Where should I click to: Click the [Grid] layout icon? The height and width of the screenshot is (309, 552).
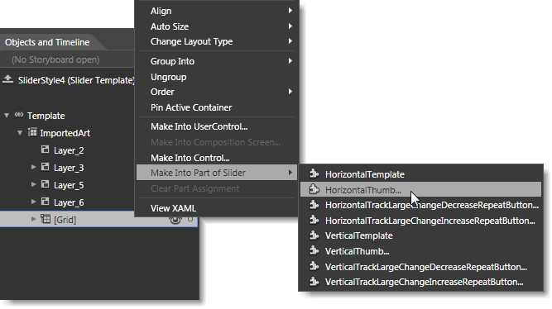click(46, 219)
